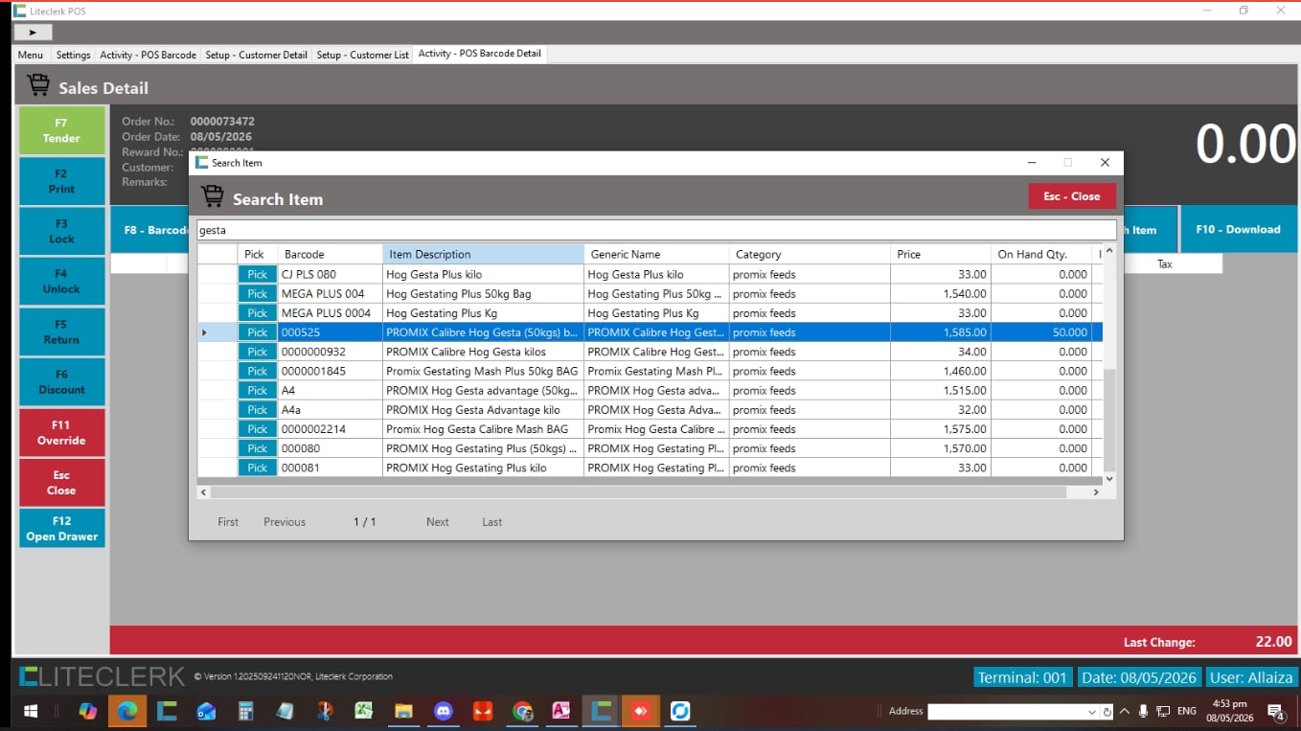This screenshot has height=731, width=1301.
Task: Open Excel from the taskbar
Action: (364, 711)
